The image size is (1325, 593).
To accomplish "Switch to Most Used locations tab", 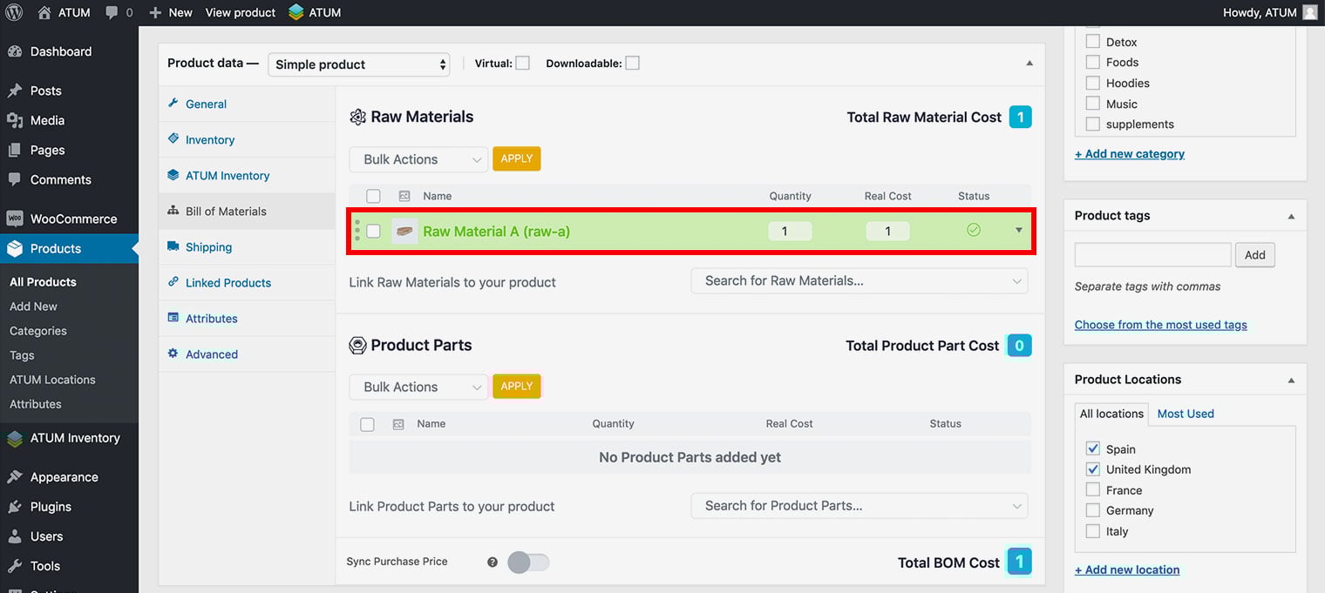I will (x=1185, y=414).
